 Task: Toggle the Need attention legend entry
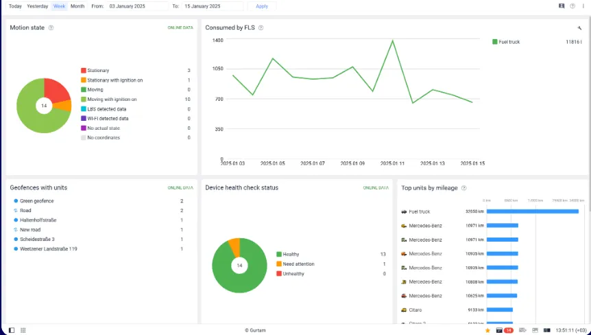click(295, 264)
